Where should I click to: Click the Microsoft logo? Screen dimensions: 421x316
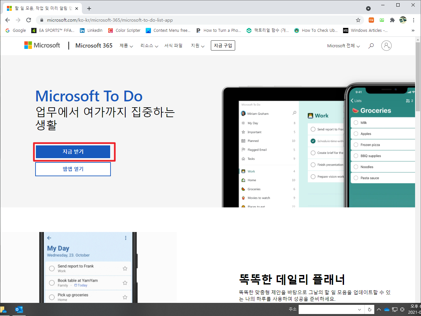click(x=42, y=45)
